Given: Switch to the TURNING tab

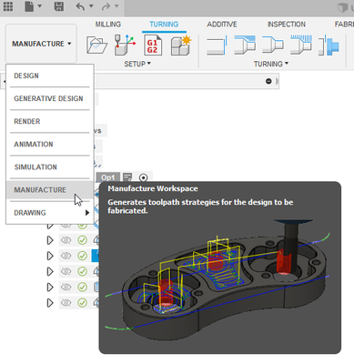Looking at the screenshot, I should pyautogui.click(x=164, y=25).
